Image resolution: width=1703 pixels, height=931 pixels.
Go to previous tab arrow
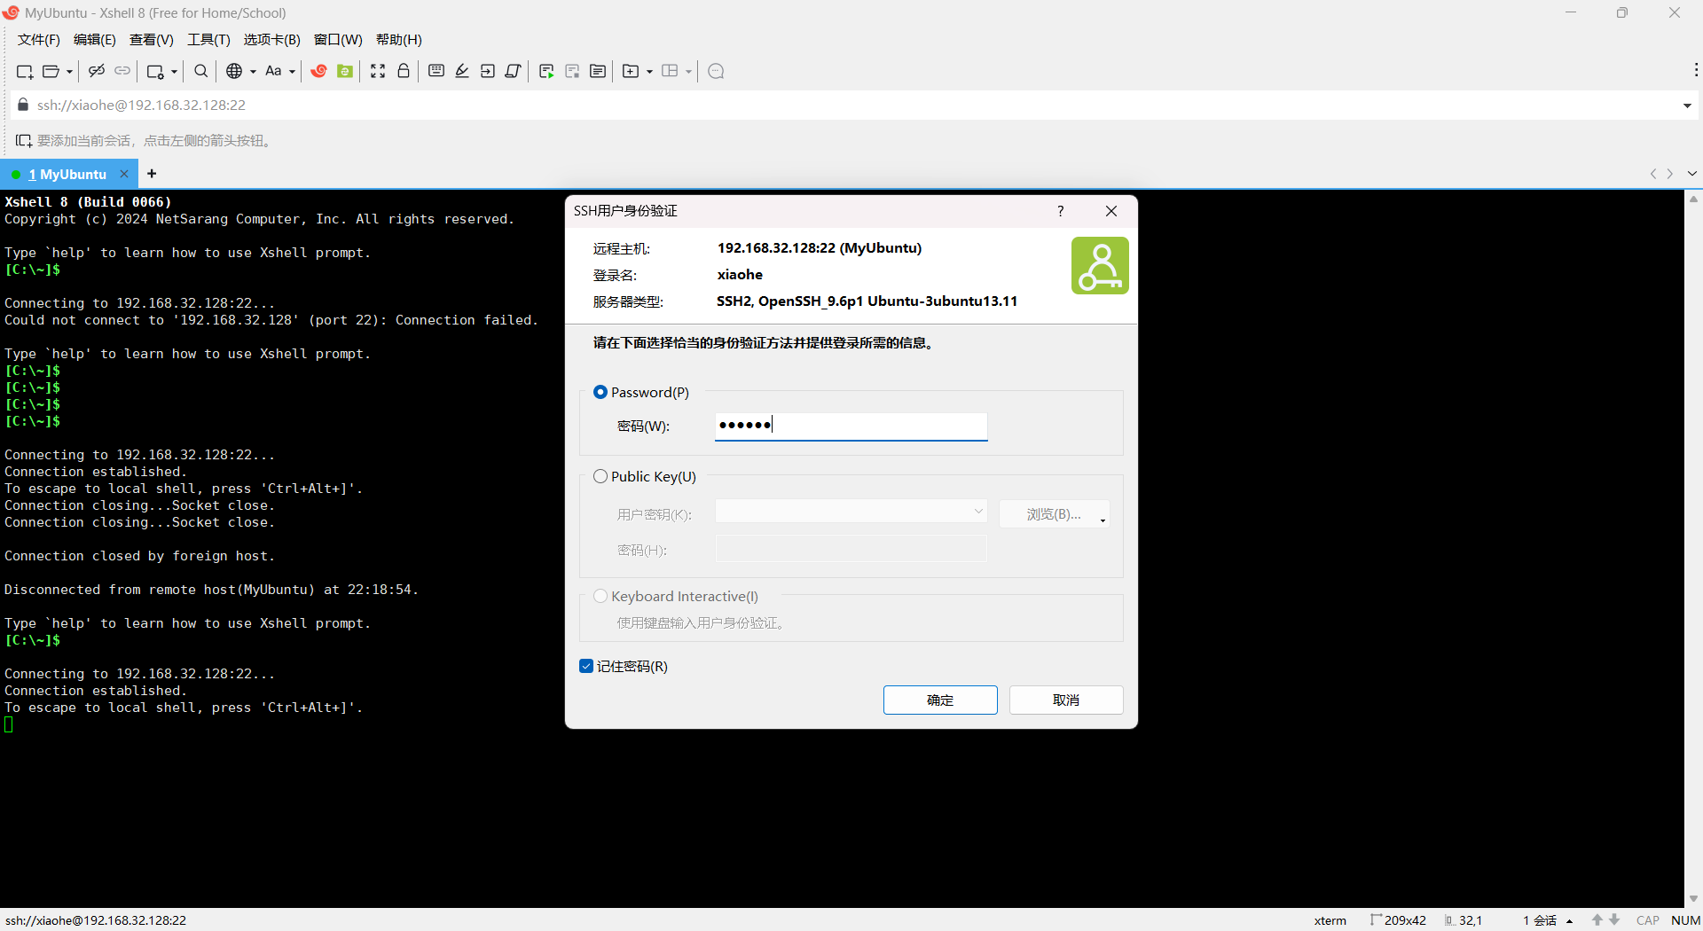(x=1653, y=174)
